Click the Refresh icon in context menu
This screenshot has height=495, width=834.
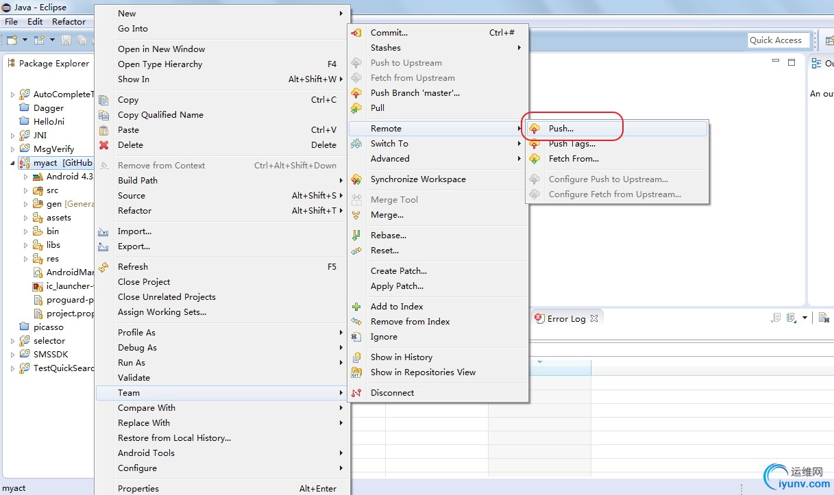[104, 267]
